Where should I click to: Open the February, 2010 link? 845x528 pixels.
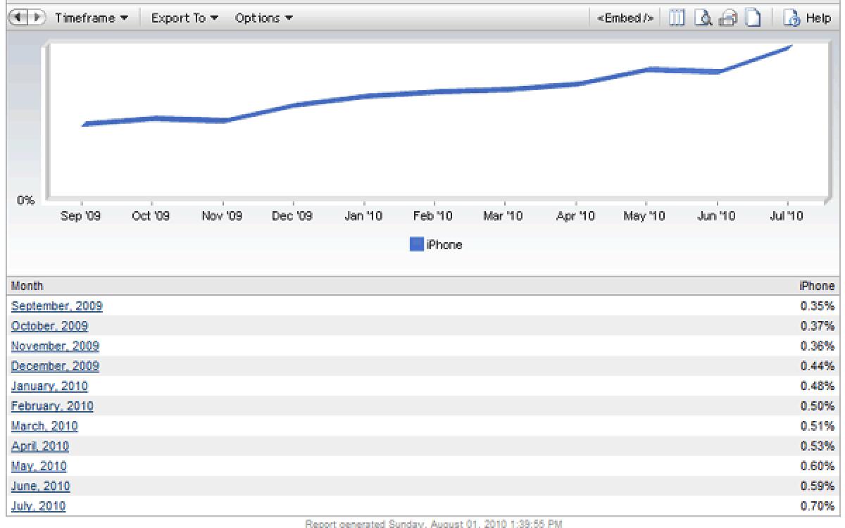(x=52, y=406)
